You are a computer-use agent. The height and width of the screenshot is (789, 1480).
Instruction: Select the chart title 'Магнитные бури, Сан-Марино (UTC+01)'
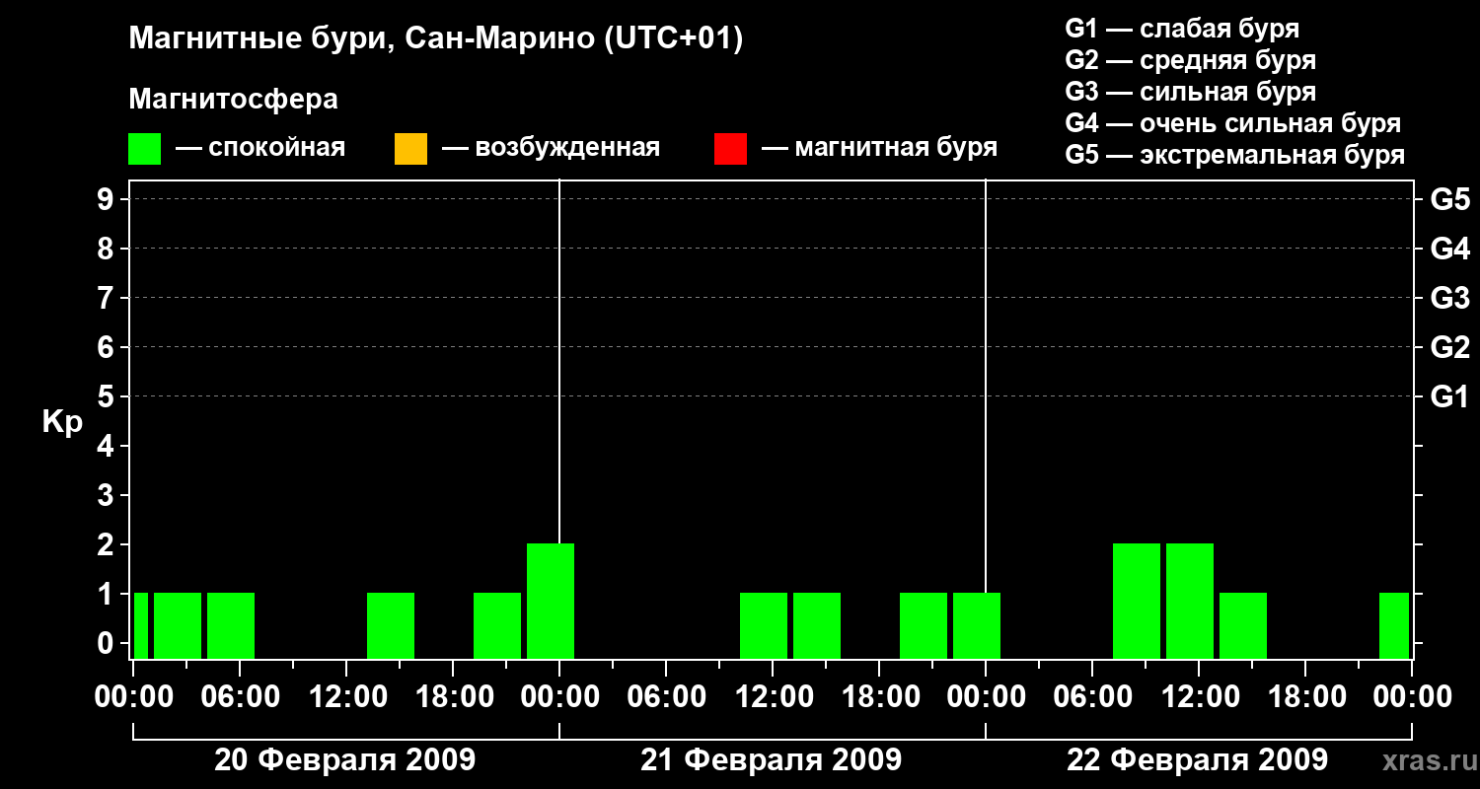(436, 39)
